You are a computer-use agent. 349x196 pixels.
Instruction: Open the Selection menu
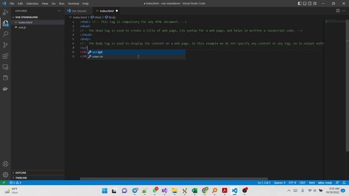coord(32,4)
